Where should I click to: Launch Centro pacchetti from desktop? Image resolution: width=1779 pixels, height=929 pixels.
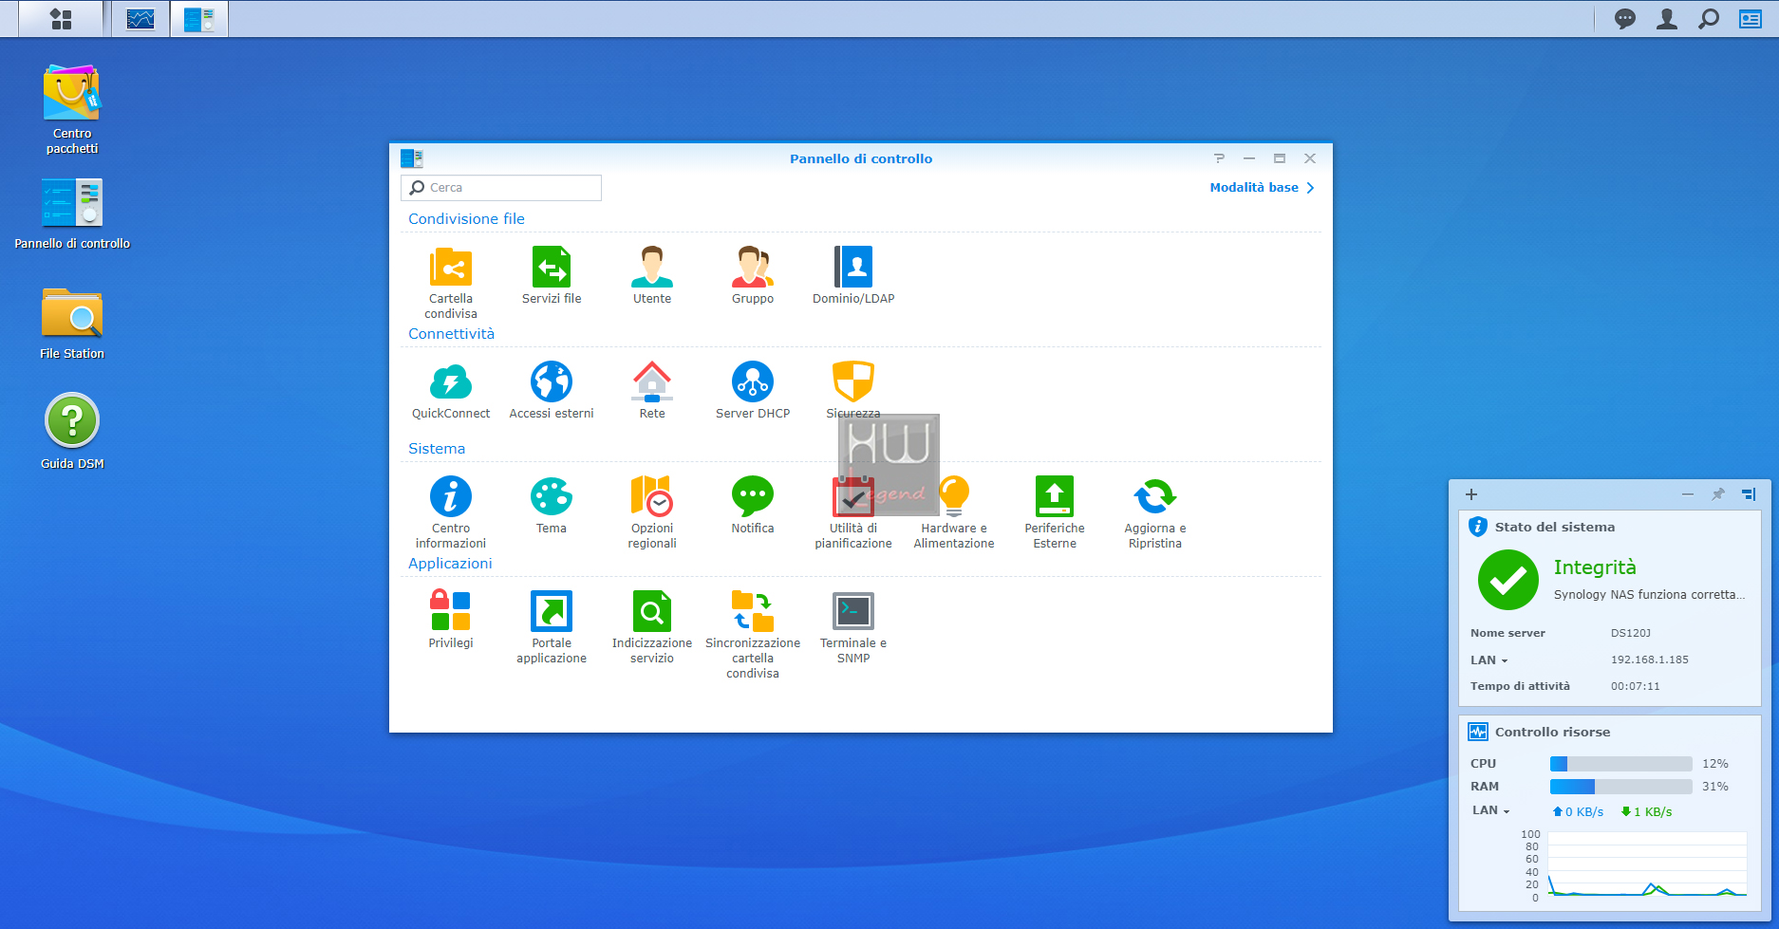pyautogui.click(x=72, y=93)
